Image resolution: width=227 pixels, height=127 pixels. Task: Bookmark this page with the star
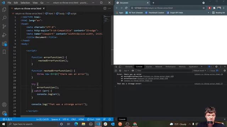click(x=204, y=8)
